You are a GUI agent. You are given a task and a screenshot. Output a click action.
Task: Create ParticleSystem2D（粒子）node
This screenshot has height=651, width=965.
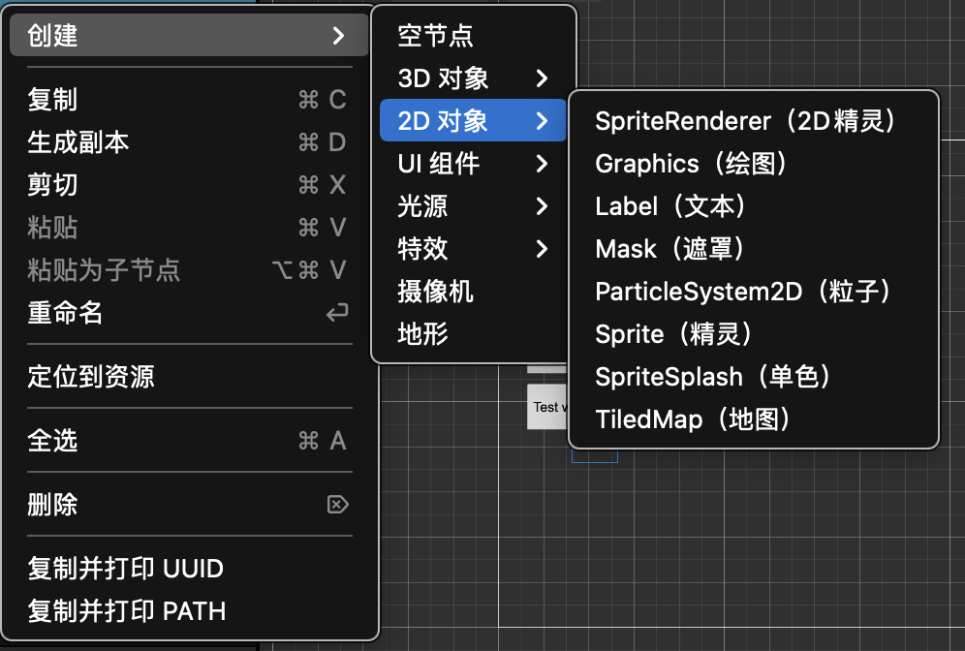pos(754,291)
